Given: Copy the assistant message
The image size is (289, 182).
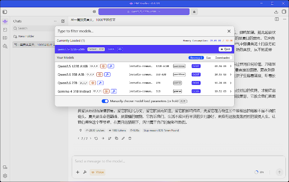Looking at the screenshot, I should tap(116, 138).
